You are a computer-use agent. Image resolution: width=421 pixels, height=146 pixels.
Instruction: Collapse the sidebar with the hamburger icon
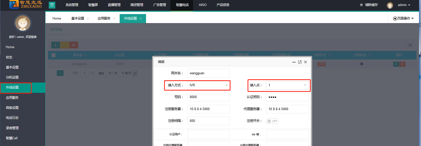[52, 5]
